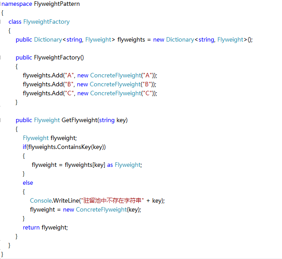Click the 'as' keyword in assignment line
Image resolution: width=282 pixels, height=259 pixels.
click(x=110, y=165)
